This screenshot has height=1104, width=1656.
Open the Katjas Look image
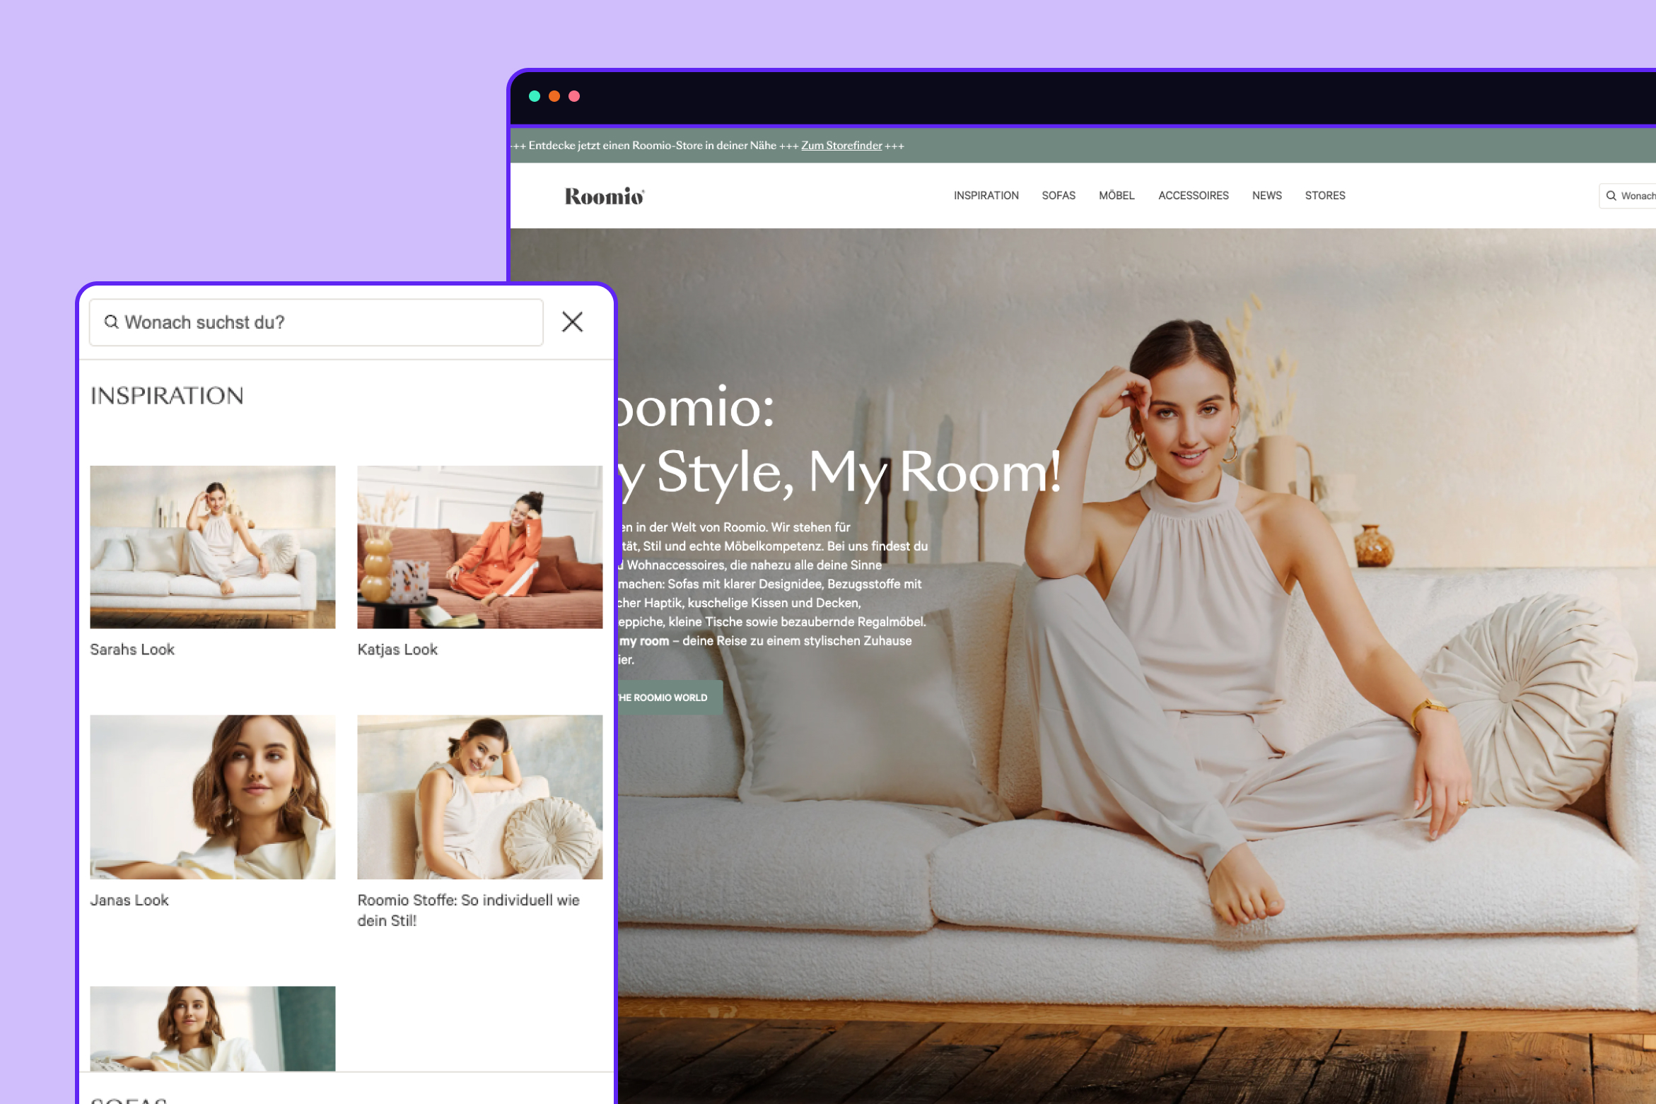click(x=479, y=546)
